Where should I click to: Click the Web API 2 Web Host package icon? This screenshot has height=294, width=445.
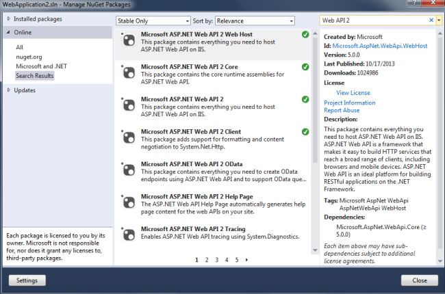click(129, 40)
